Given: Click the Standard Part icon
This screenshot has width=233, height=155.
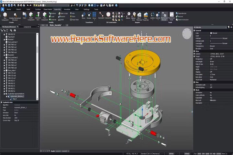Looking at the screenshot, I should tap(38, 16).
